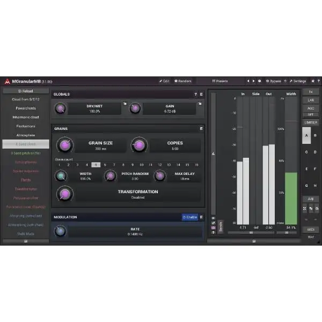
Task: Click the paste preset icon below A/B
Action: tap(317, 209)
